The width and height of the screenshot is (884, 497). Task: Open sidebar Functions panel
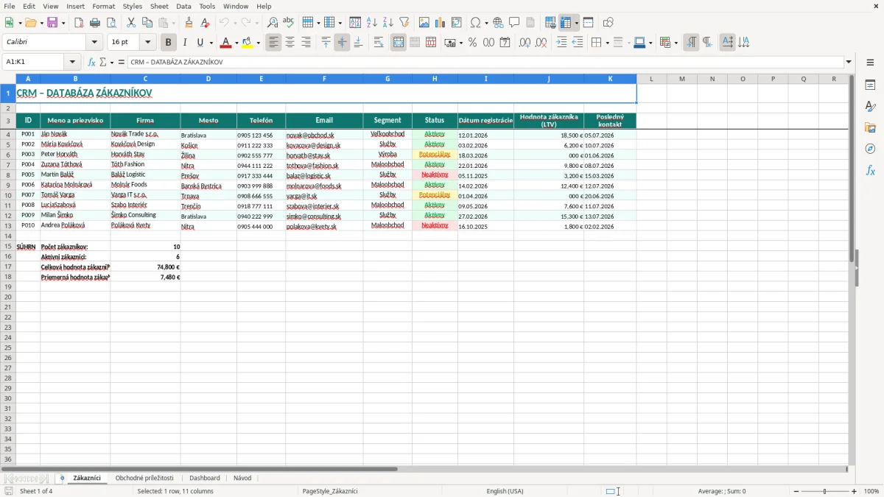870,170
